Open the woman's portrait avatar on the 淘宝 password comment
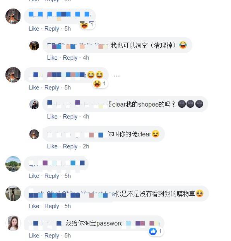This screenshot has width=231, height=241. 13,223
